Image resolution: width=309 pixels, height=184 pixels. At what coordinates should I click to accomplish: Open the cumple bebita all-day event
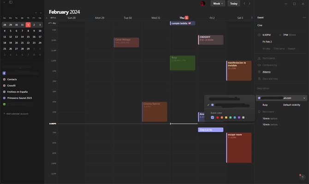[183, 23]
